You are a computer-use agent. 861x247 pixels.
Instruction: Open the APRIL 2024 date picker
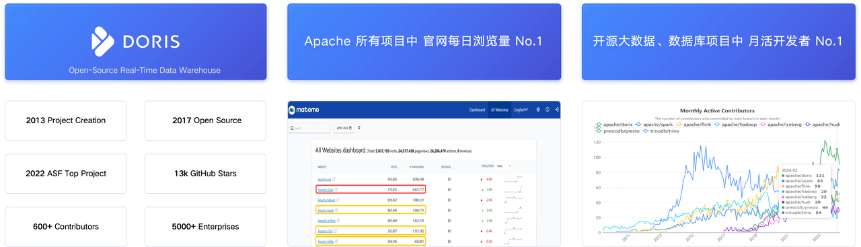pyautogui.click(x=344, y=128)
